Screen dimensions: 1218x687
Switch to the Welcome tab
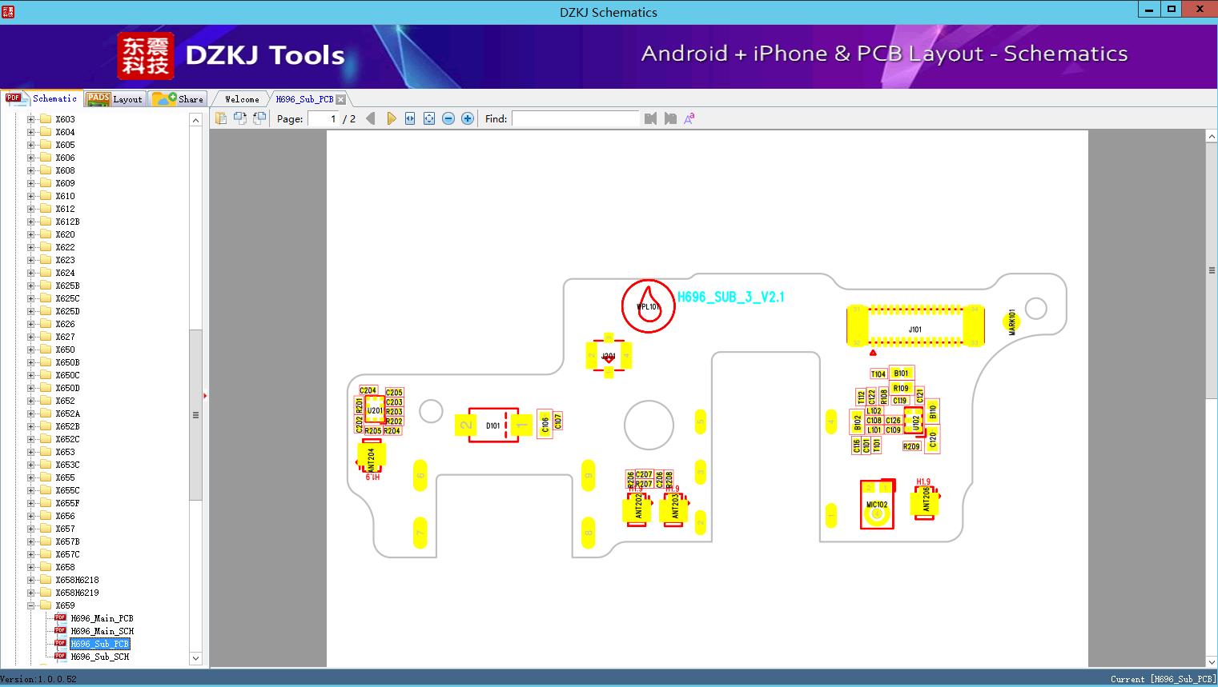(x=242, y=99)
